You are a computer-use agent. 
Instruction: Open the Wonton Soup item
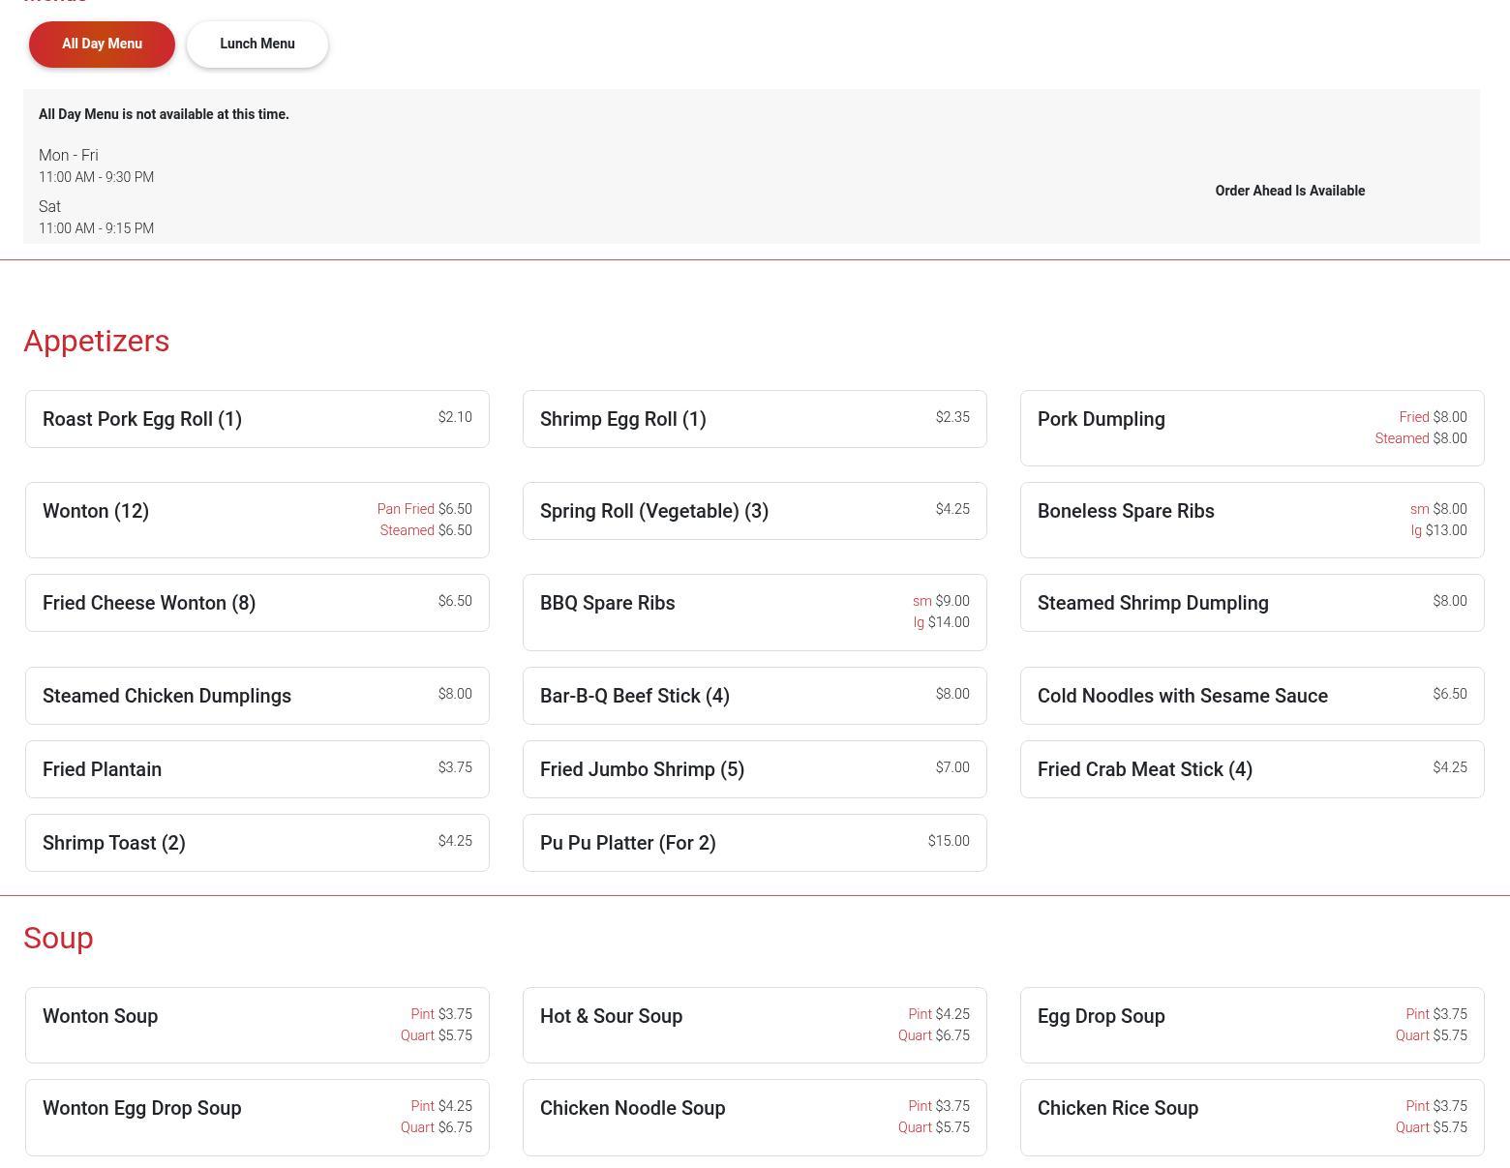click(x=257, y=1025)
